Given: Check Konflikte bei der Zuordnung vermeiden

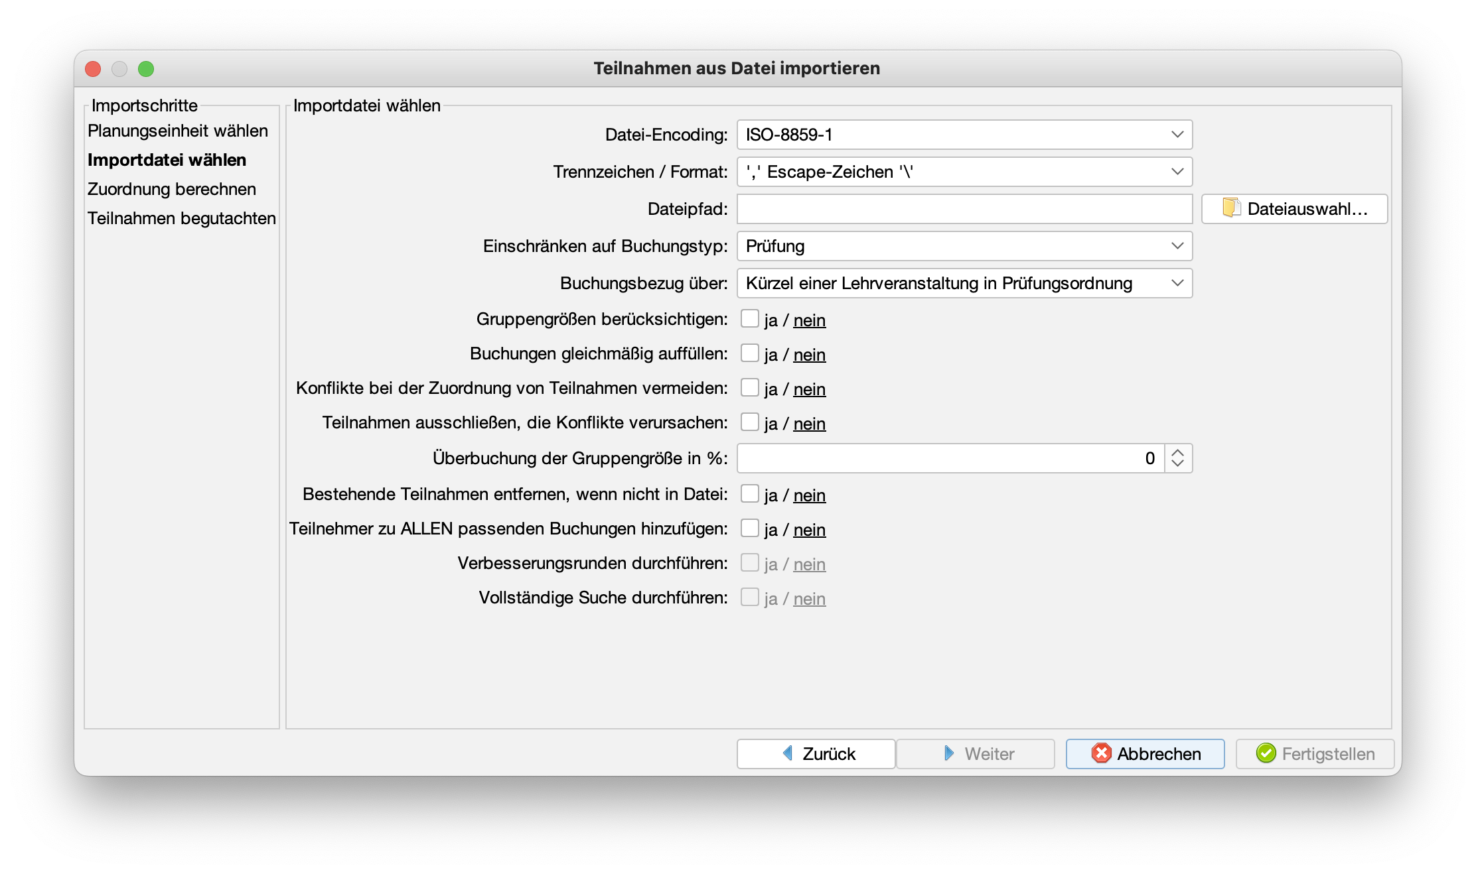Looking at the screenshot, I should [750, 388].
